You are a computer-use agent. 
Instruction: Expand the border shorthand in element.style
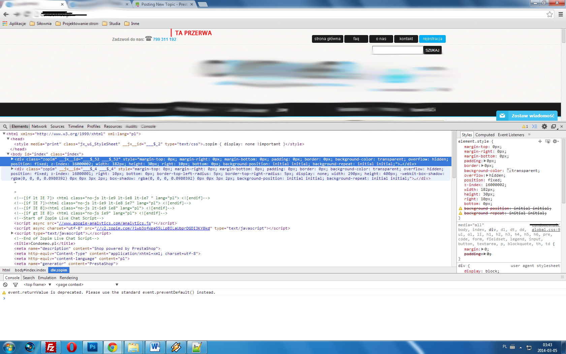[x=482, y=166]
